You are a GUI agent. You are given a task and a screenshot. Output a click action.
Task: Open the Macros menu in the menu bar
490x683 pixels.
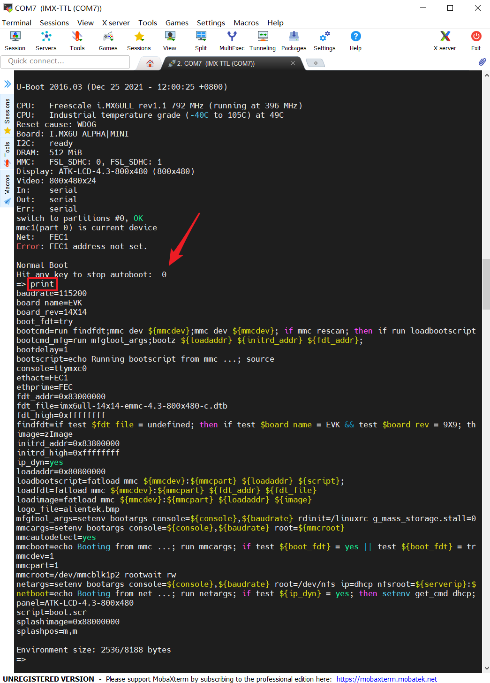pos(246,23)
